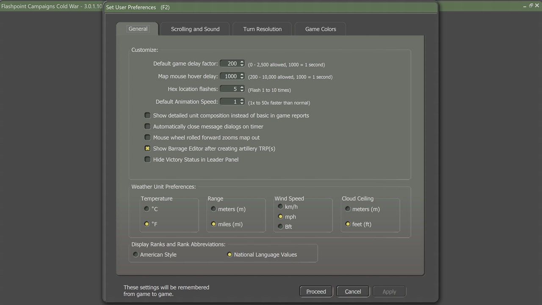
Task: Switch to the Scrolling and Sound tab
Action: point(195,29)
